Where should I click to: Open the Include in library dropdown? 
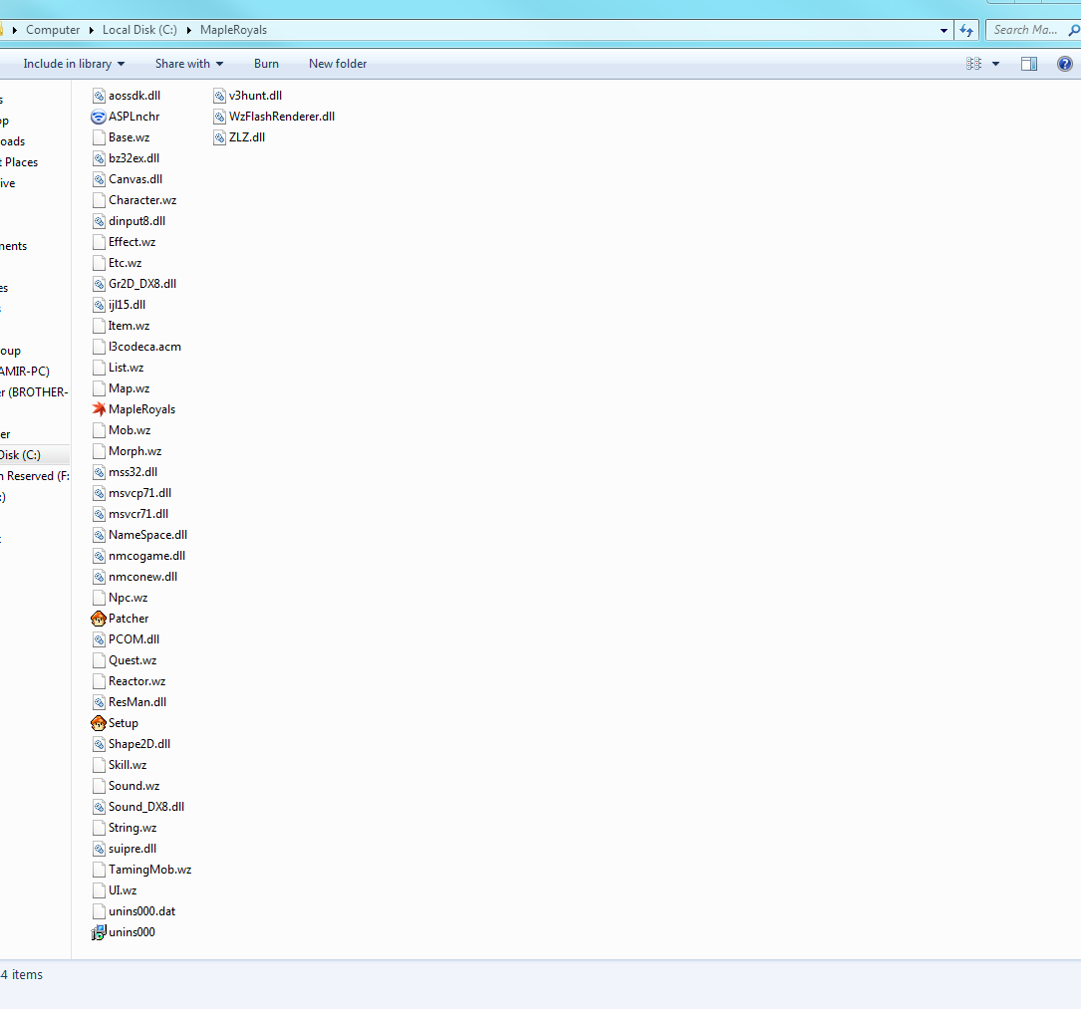(74, 64)
